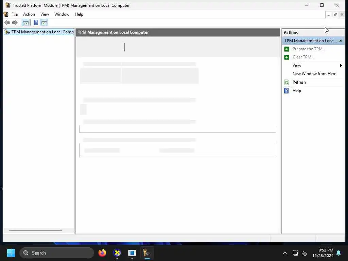The width and height of the screenshot is (348, 261).
Task: Click Clear TPM action
Action: point(303,57)
